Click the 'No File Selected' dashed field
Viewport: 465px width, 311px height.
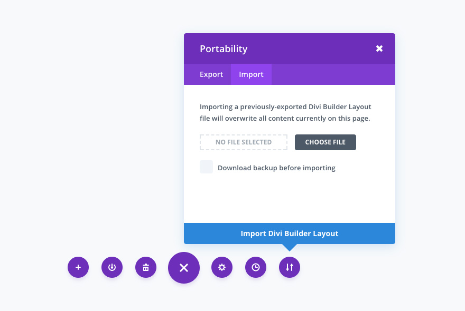pos(244,142)
